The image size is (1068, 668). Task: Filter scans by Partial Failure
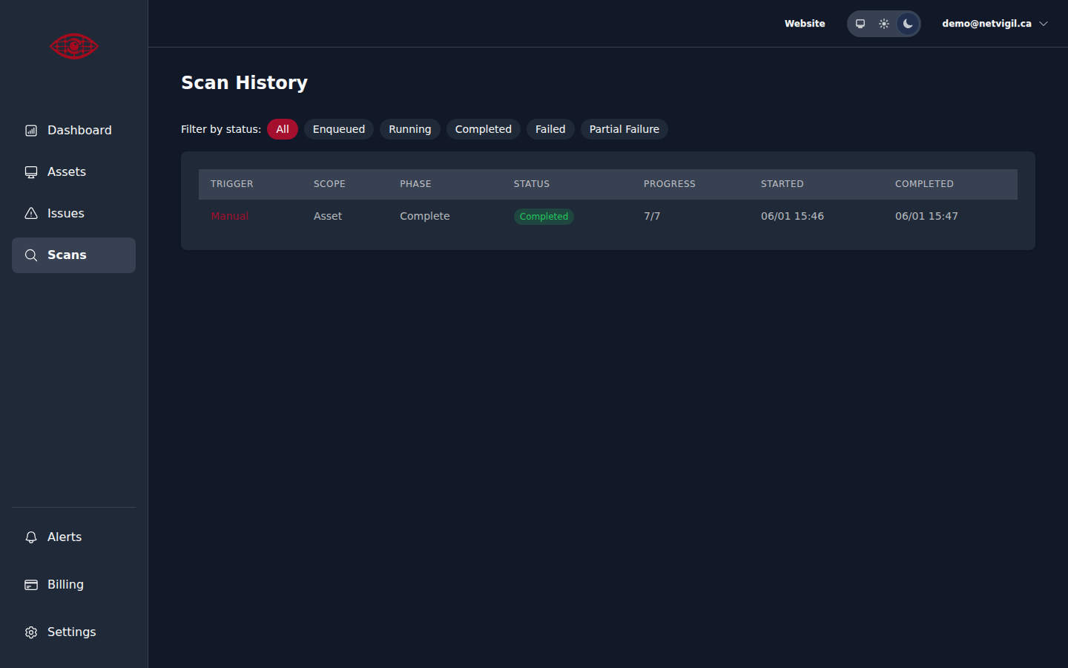click(624, 129)
